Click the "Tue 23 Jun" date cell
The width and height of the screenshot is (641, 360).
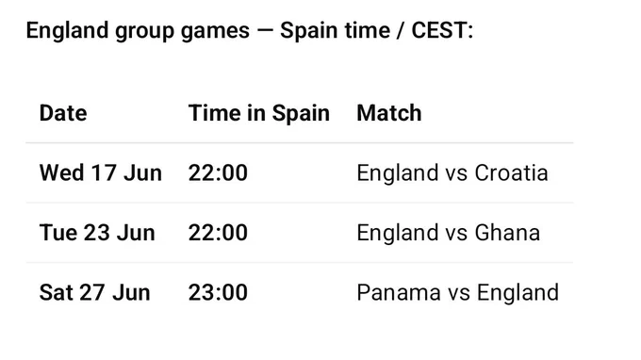coord(97,233)
